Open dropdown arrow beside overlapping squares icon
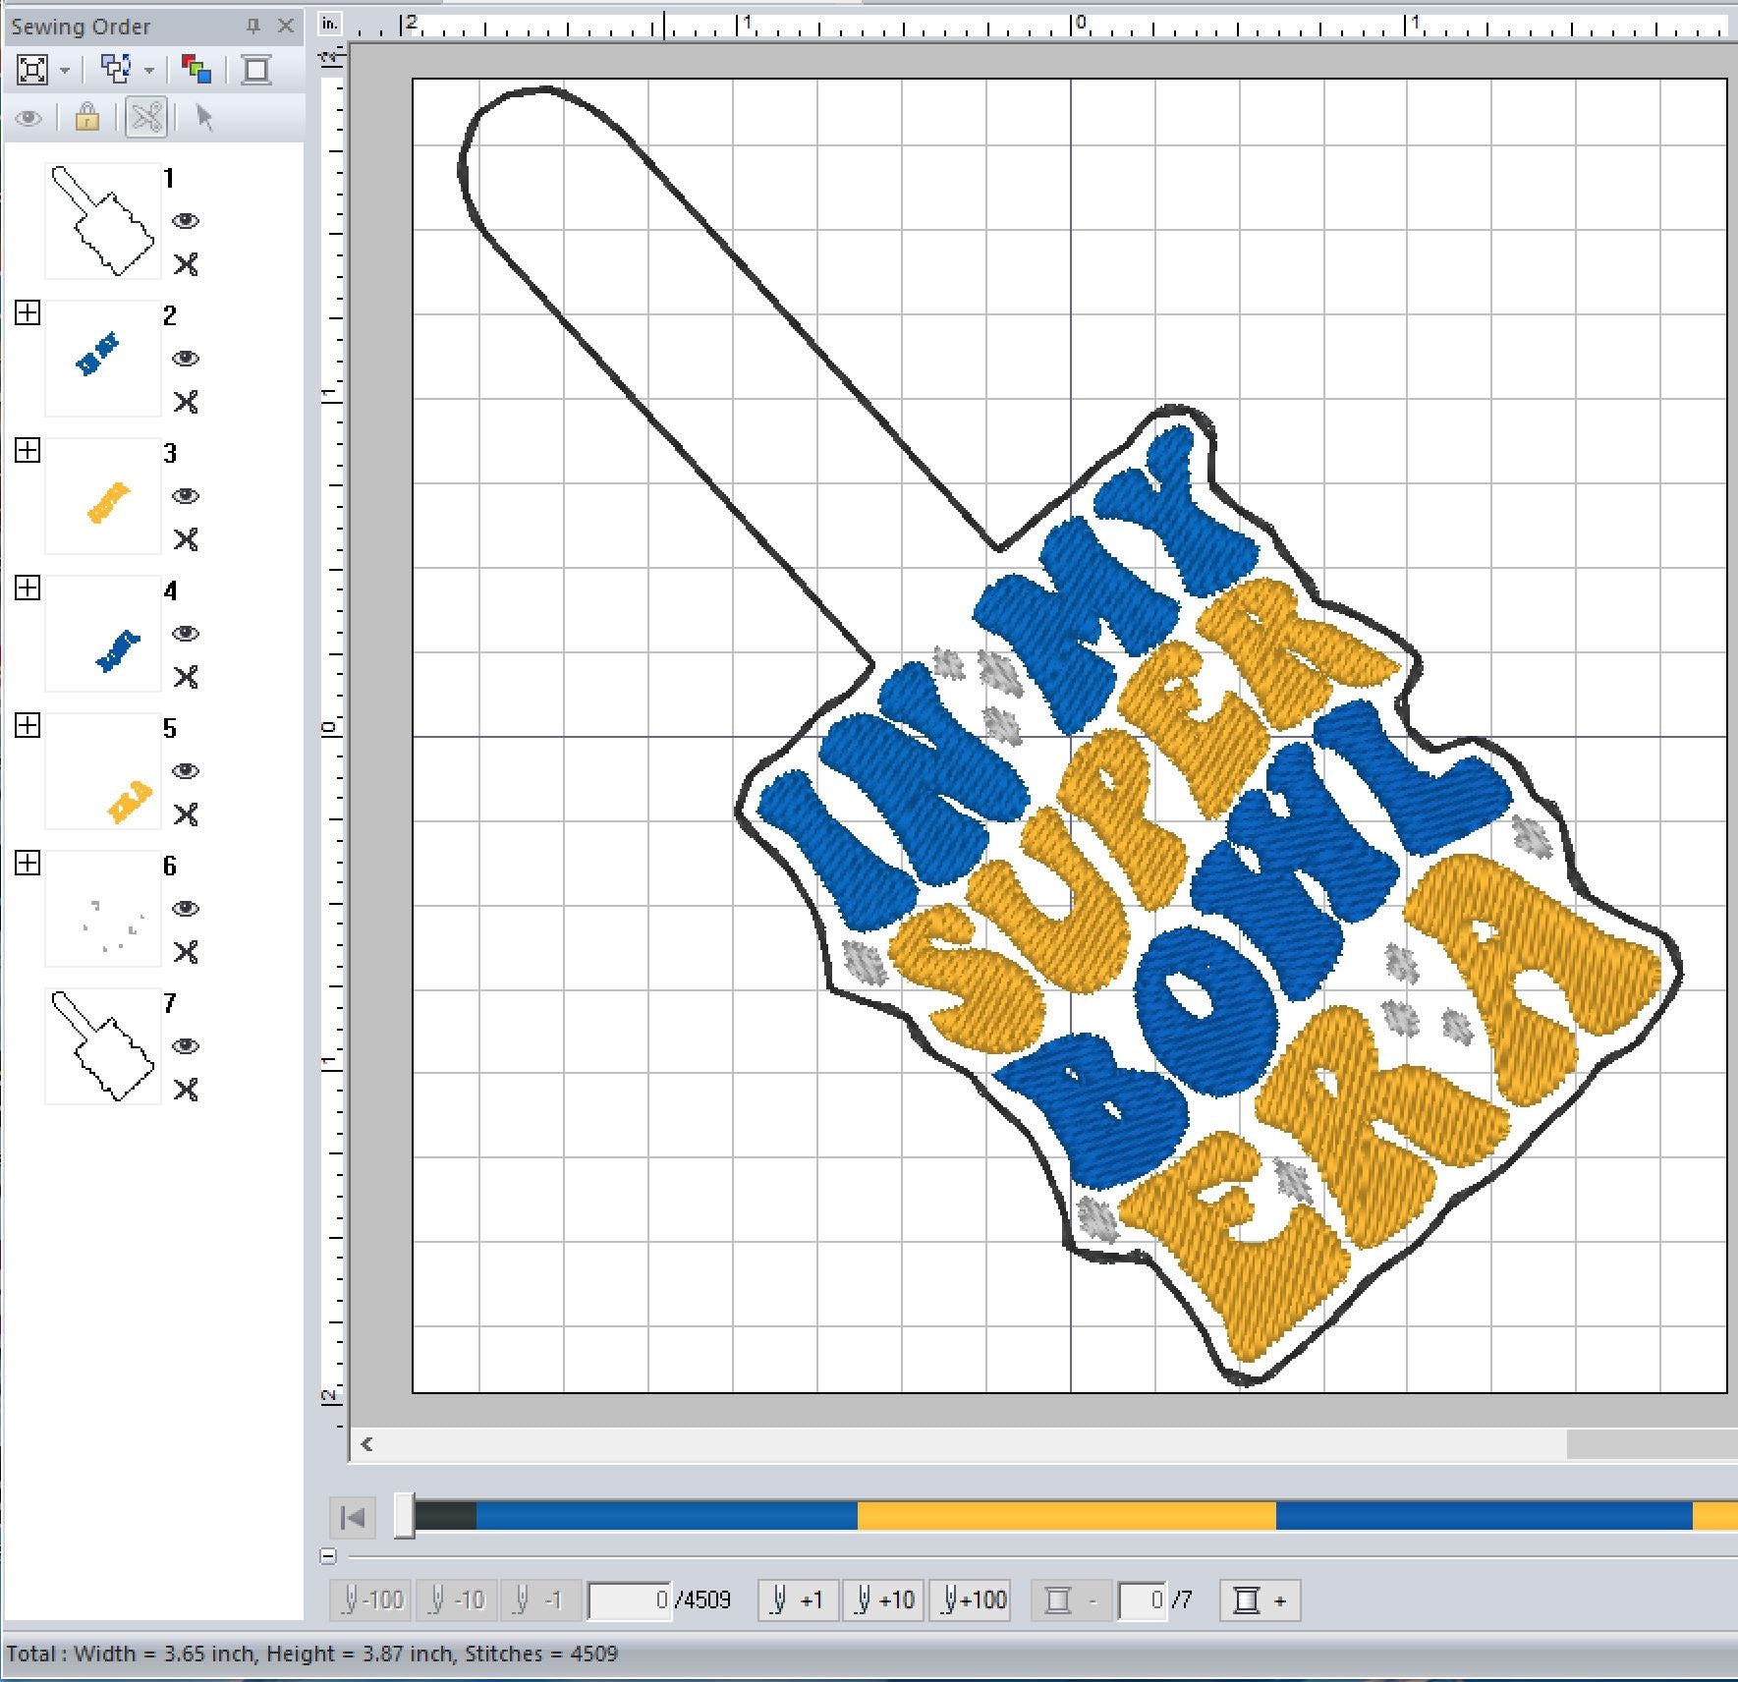 tap(149, 71)
